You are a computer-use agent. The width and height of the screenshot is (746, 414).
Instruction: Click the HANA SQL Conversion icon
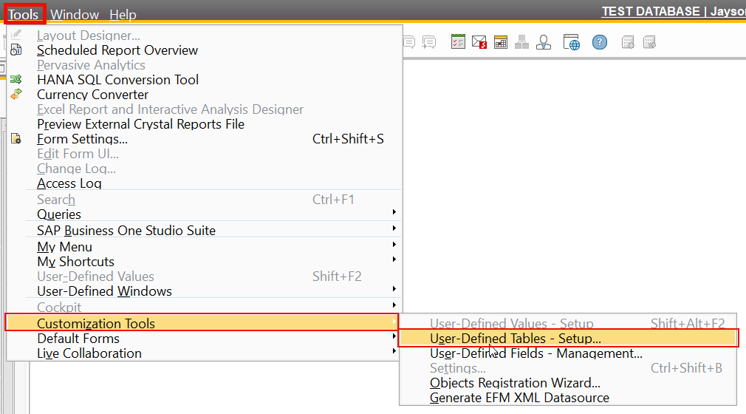(x=16, y=79)
